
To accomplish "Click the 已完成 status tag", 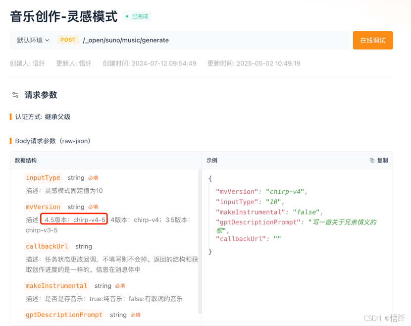I will [137, 16].
